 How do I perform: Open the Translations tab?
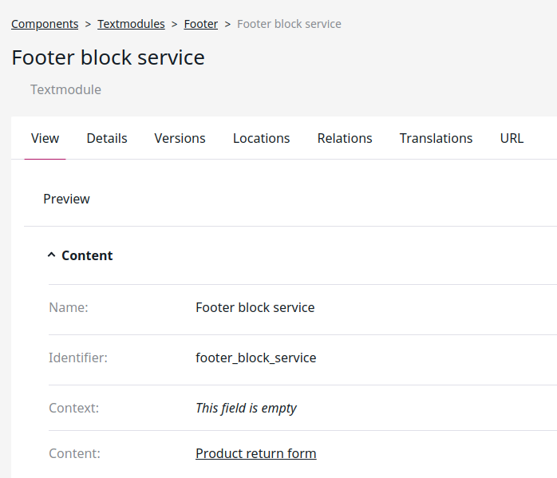(436, 138)
